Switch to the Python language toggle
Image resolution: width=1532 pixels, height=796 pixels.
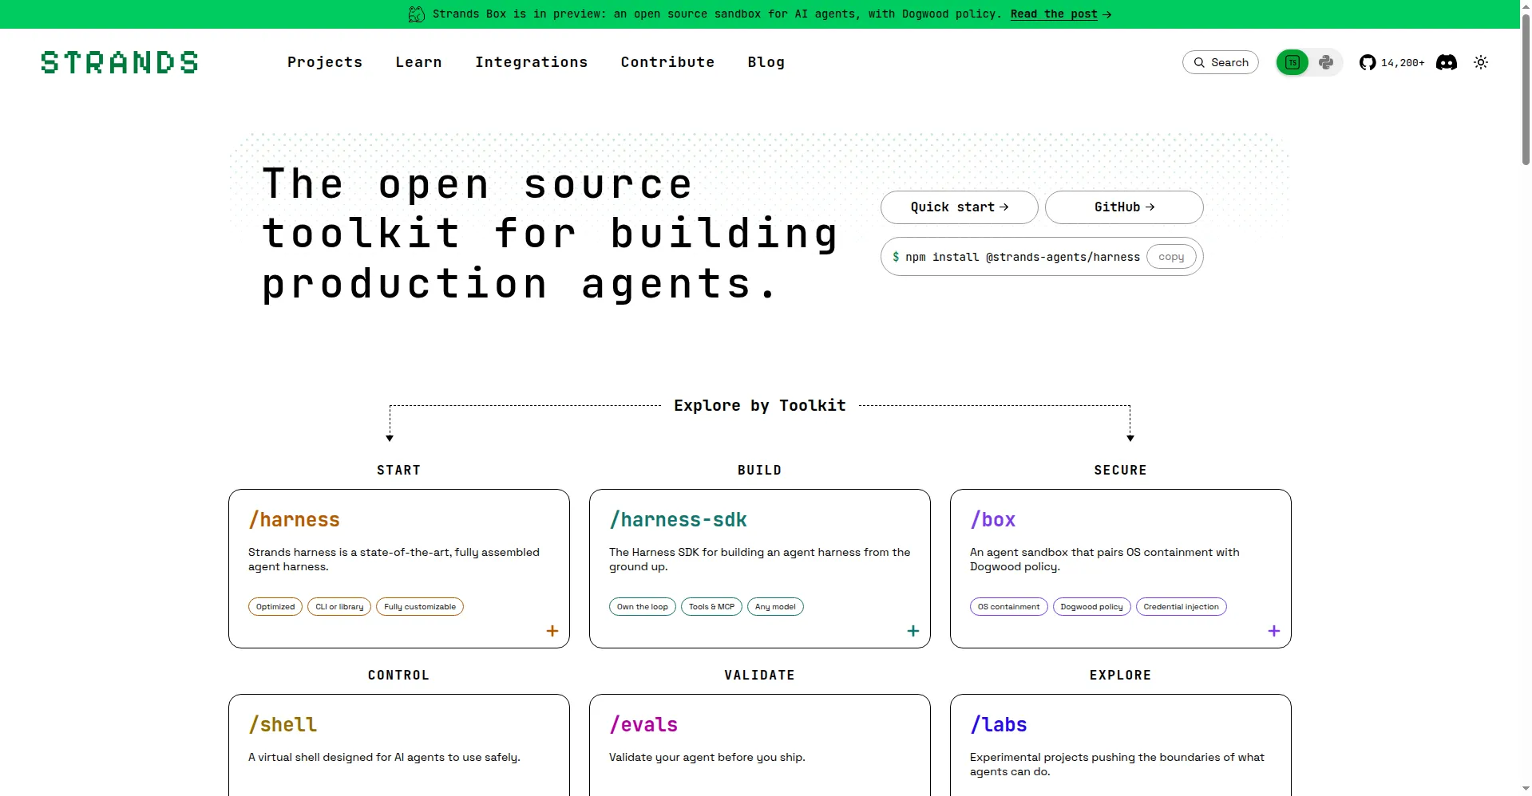[x=1326, y=62]
